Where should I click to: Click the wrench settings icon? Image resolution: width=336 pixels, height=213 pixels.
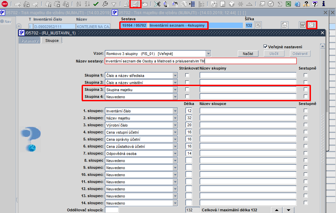[105, 4]
